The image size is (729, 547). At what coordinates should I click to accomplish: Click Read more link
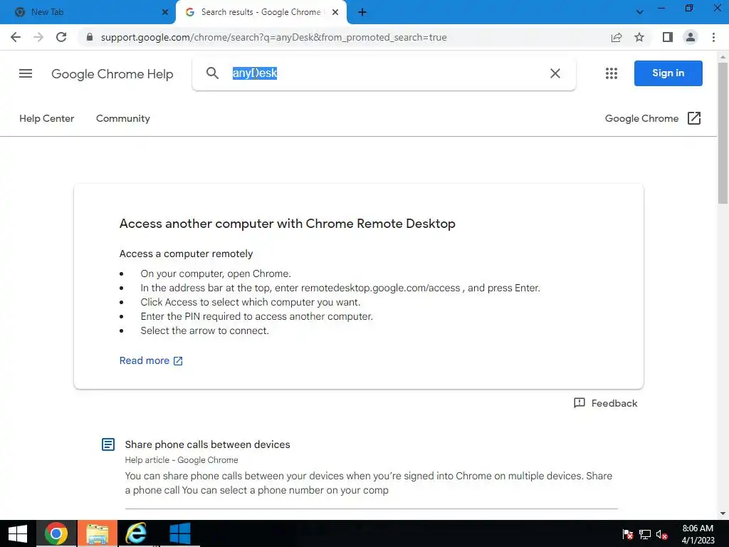151,360
